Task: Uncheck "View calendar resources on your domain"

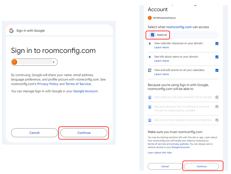Action: (x=217, y=43)
